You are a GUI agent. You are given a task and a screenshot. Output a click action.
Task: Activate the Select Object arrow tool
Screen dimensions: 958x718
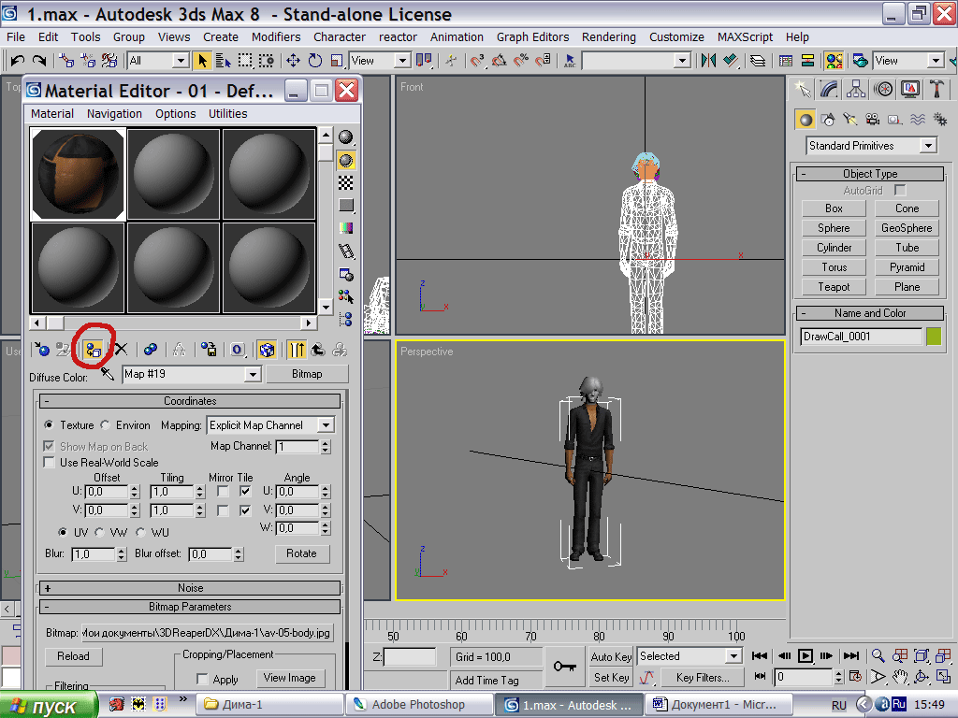(x=202, y=61)
